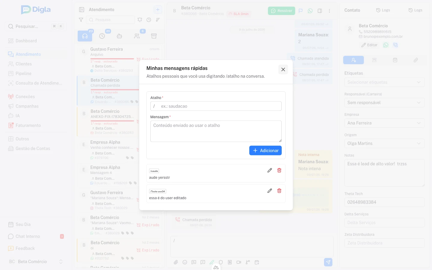The width and height of the screenshot is (432, 270).
Task: Send the message with the paper plane button
Action: click(x=328, y=262)
